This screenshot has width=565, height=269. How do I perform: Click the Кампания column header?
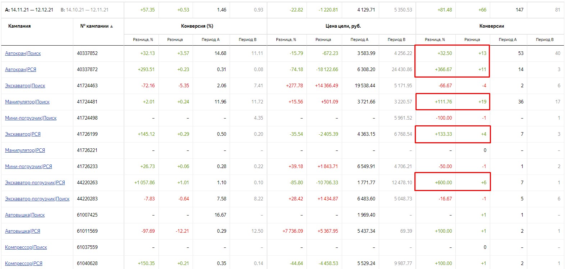[19, 26]
